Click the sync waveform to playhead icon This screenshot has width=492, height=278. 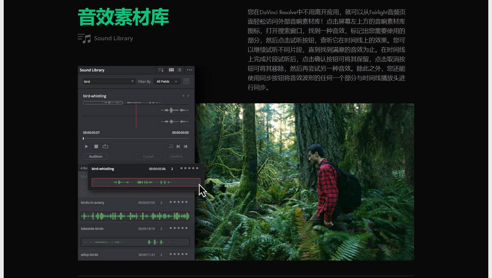171,146
